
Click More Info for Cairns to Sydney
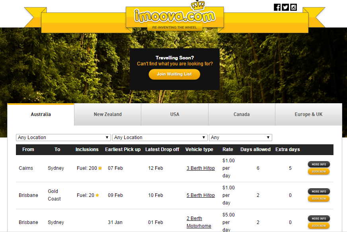[x=319, y=164]
